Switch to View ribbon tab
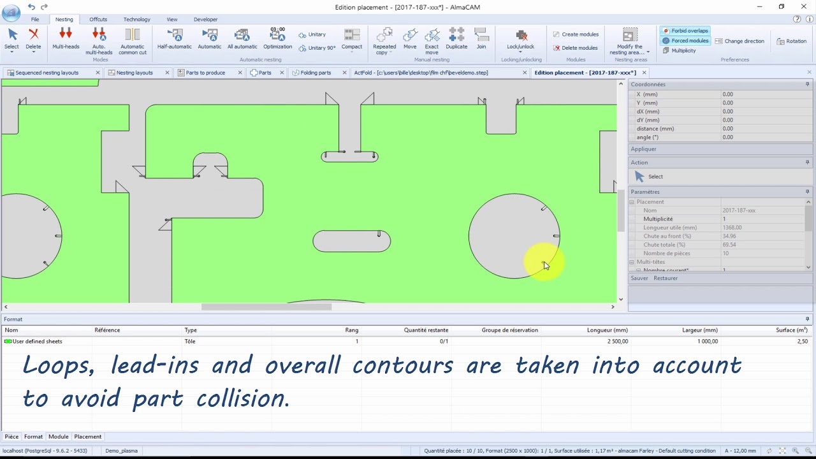The width and height of the screenshot is (816, 459). tap(172, 20)
